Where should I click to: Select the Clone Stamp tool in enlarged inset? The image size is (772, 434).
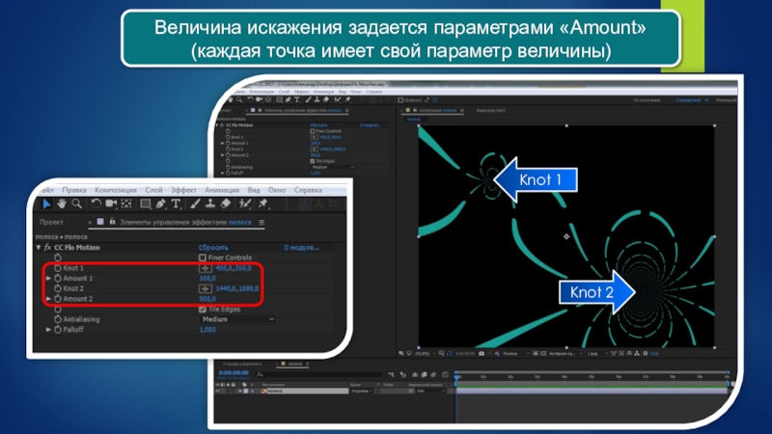click(x=210, y=203)
